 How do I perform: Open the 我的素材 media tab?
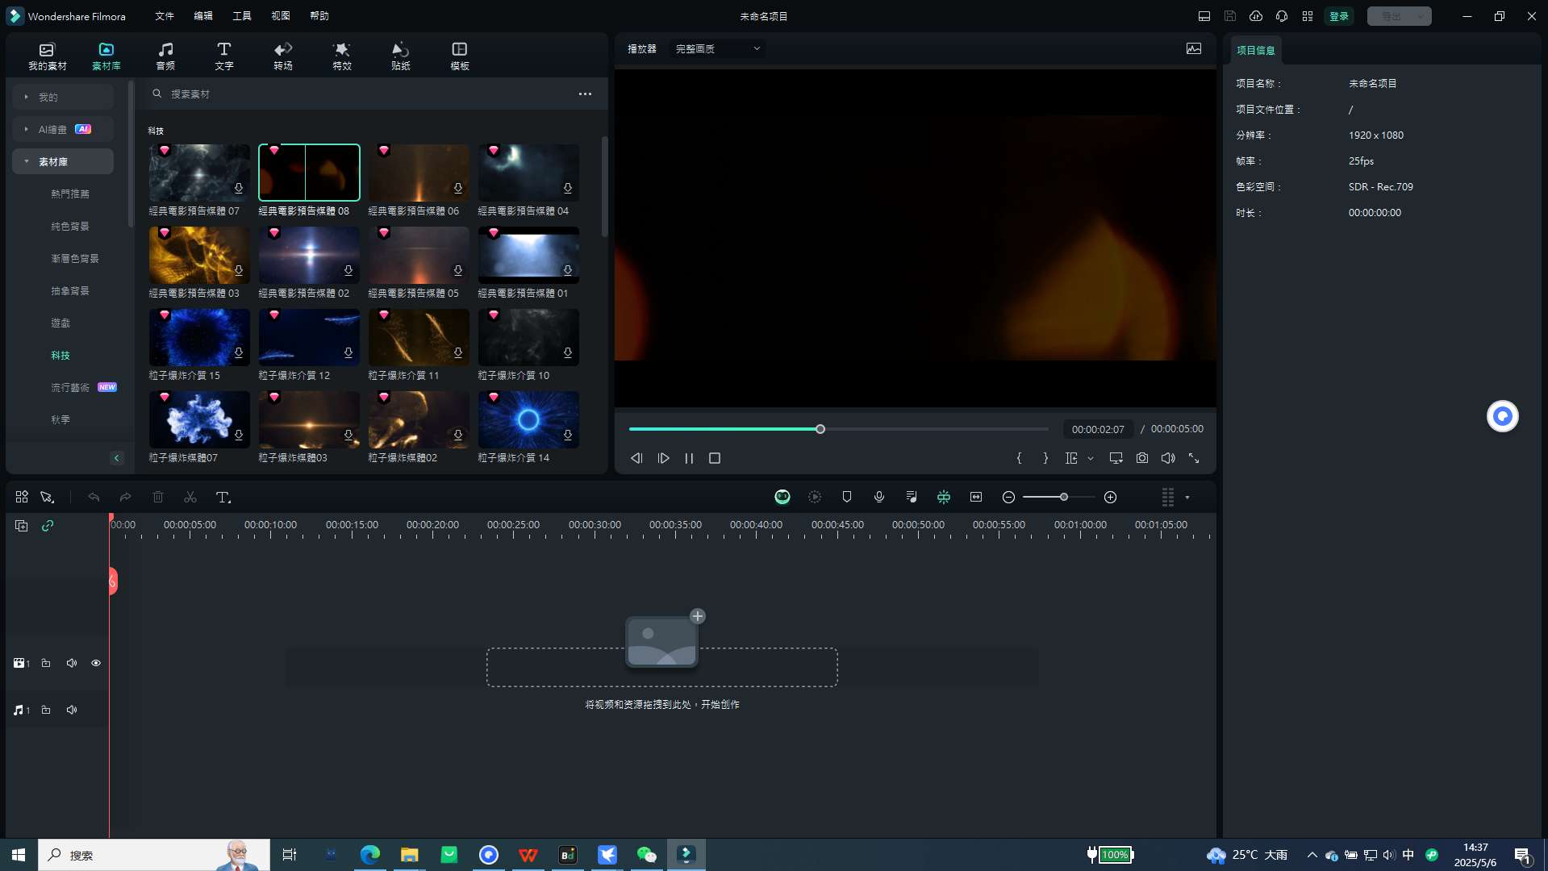[47, 56]
